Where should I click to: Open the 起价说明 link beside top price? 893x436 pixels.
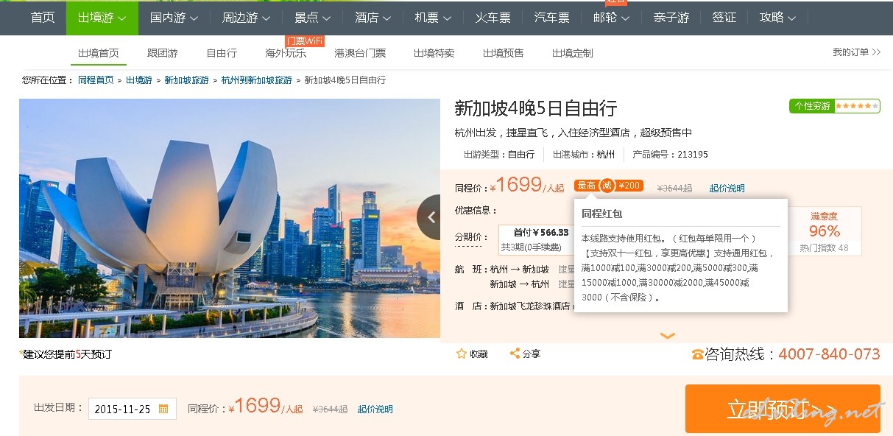(x=727, y=188)
